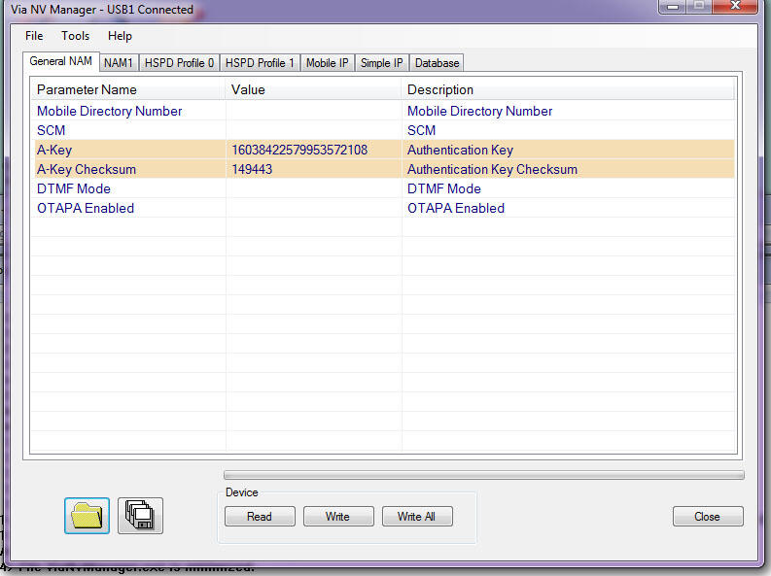Screen dimensions: 771x576
Task: Select the DTMF Mode parameter name
Action: coord(74,188)
